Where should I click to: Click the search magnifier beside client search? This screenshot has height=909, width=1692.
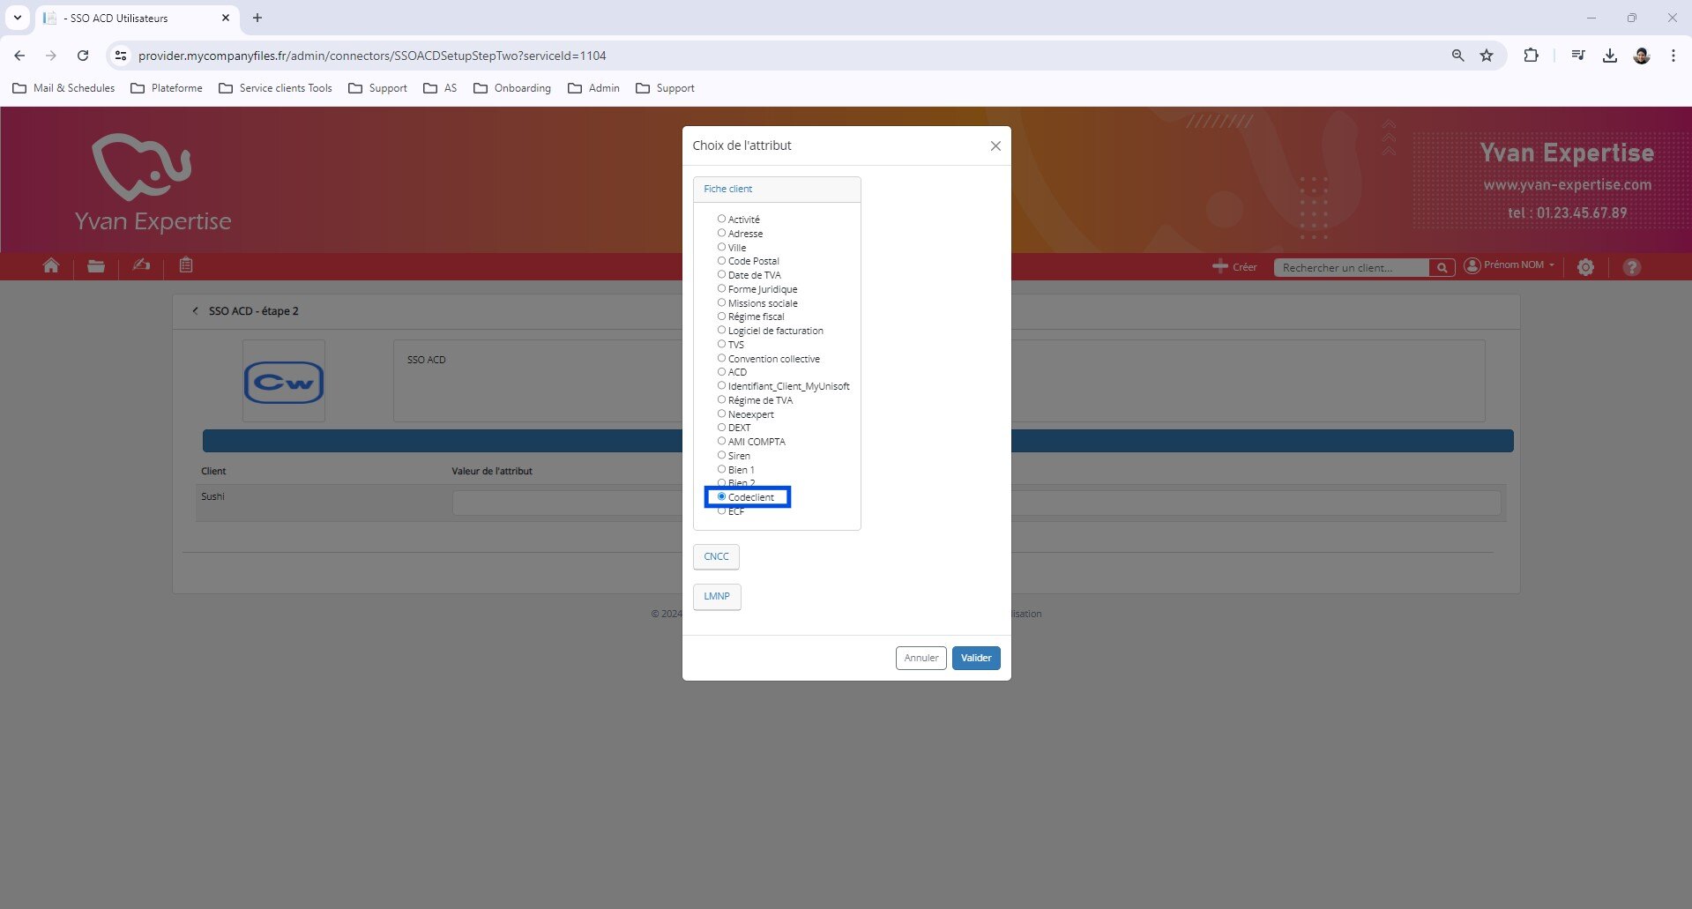[1442, 268]
